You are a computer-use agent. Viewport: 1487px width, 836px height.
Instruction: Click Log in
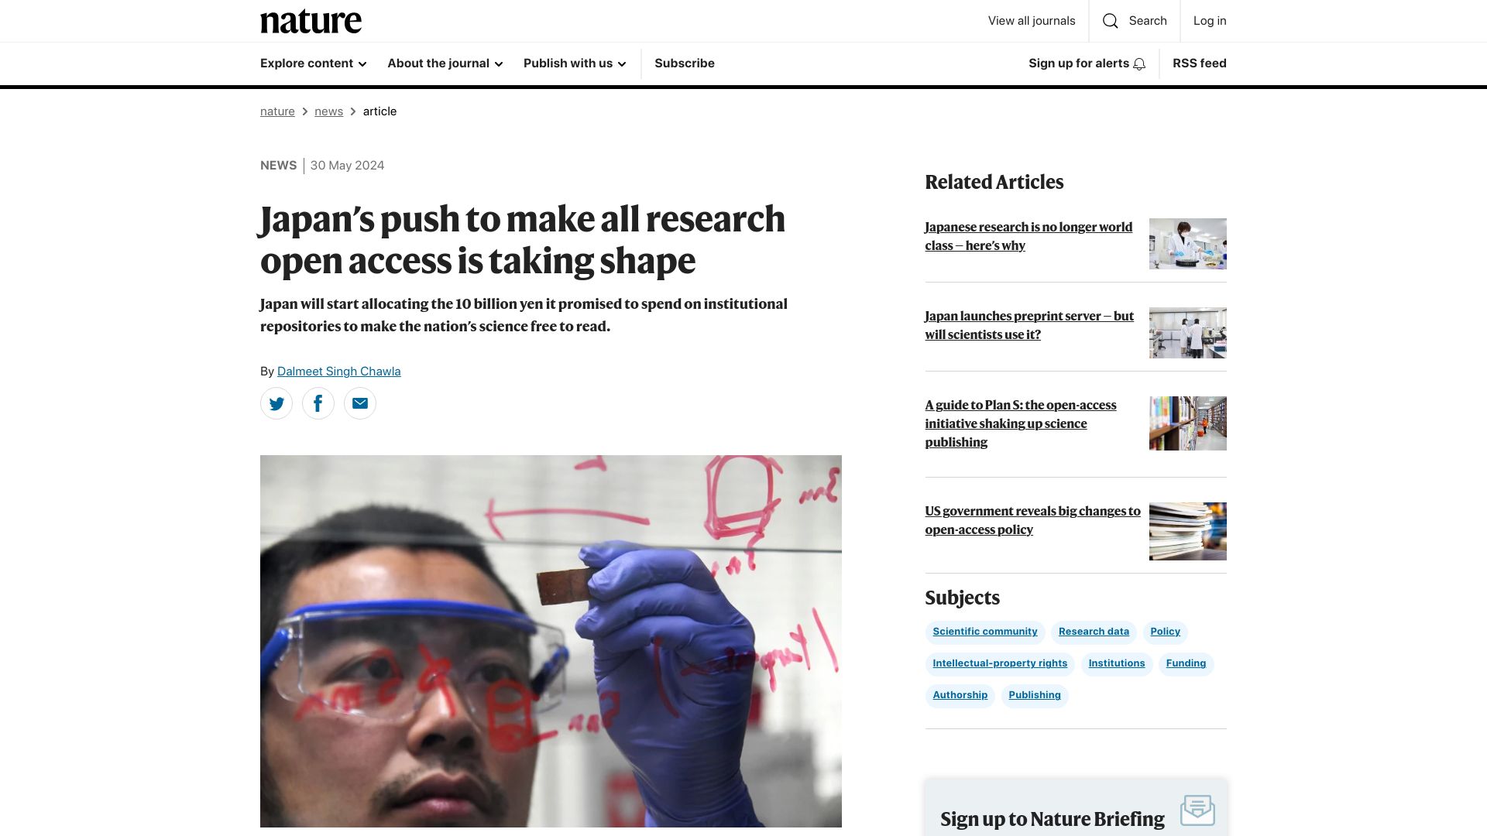click(1210, 21)
